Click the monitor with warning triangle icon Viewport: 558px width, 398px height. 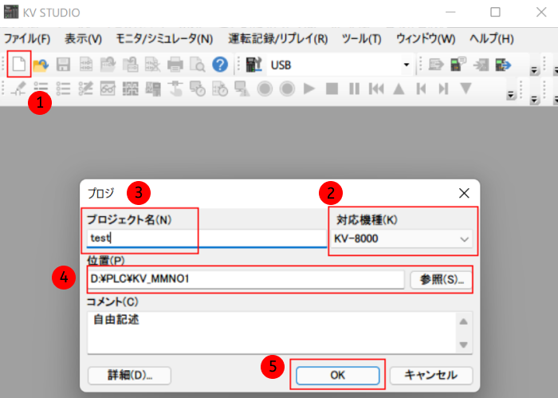[242, 89]
